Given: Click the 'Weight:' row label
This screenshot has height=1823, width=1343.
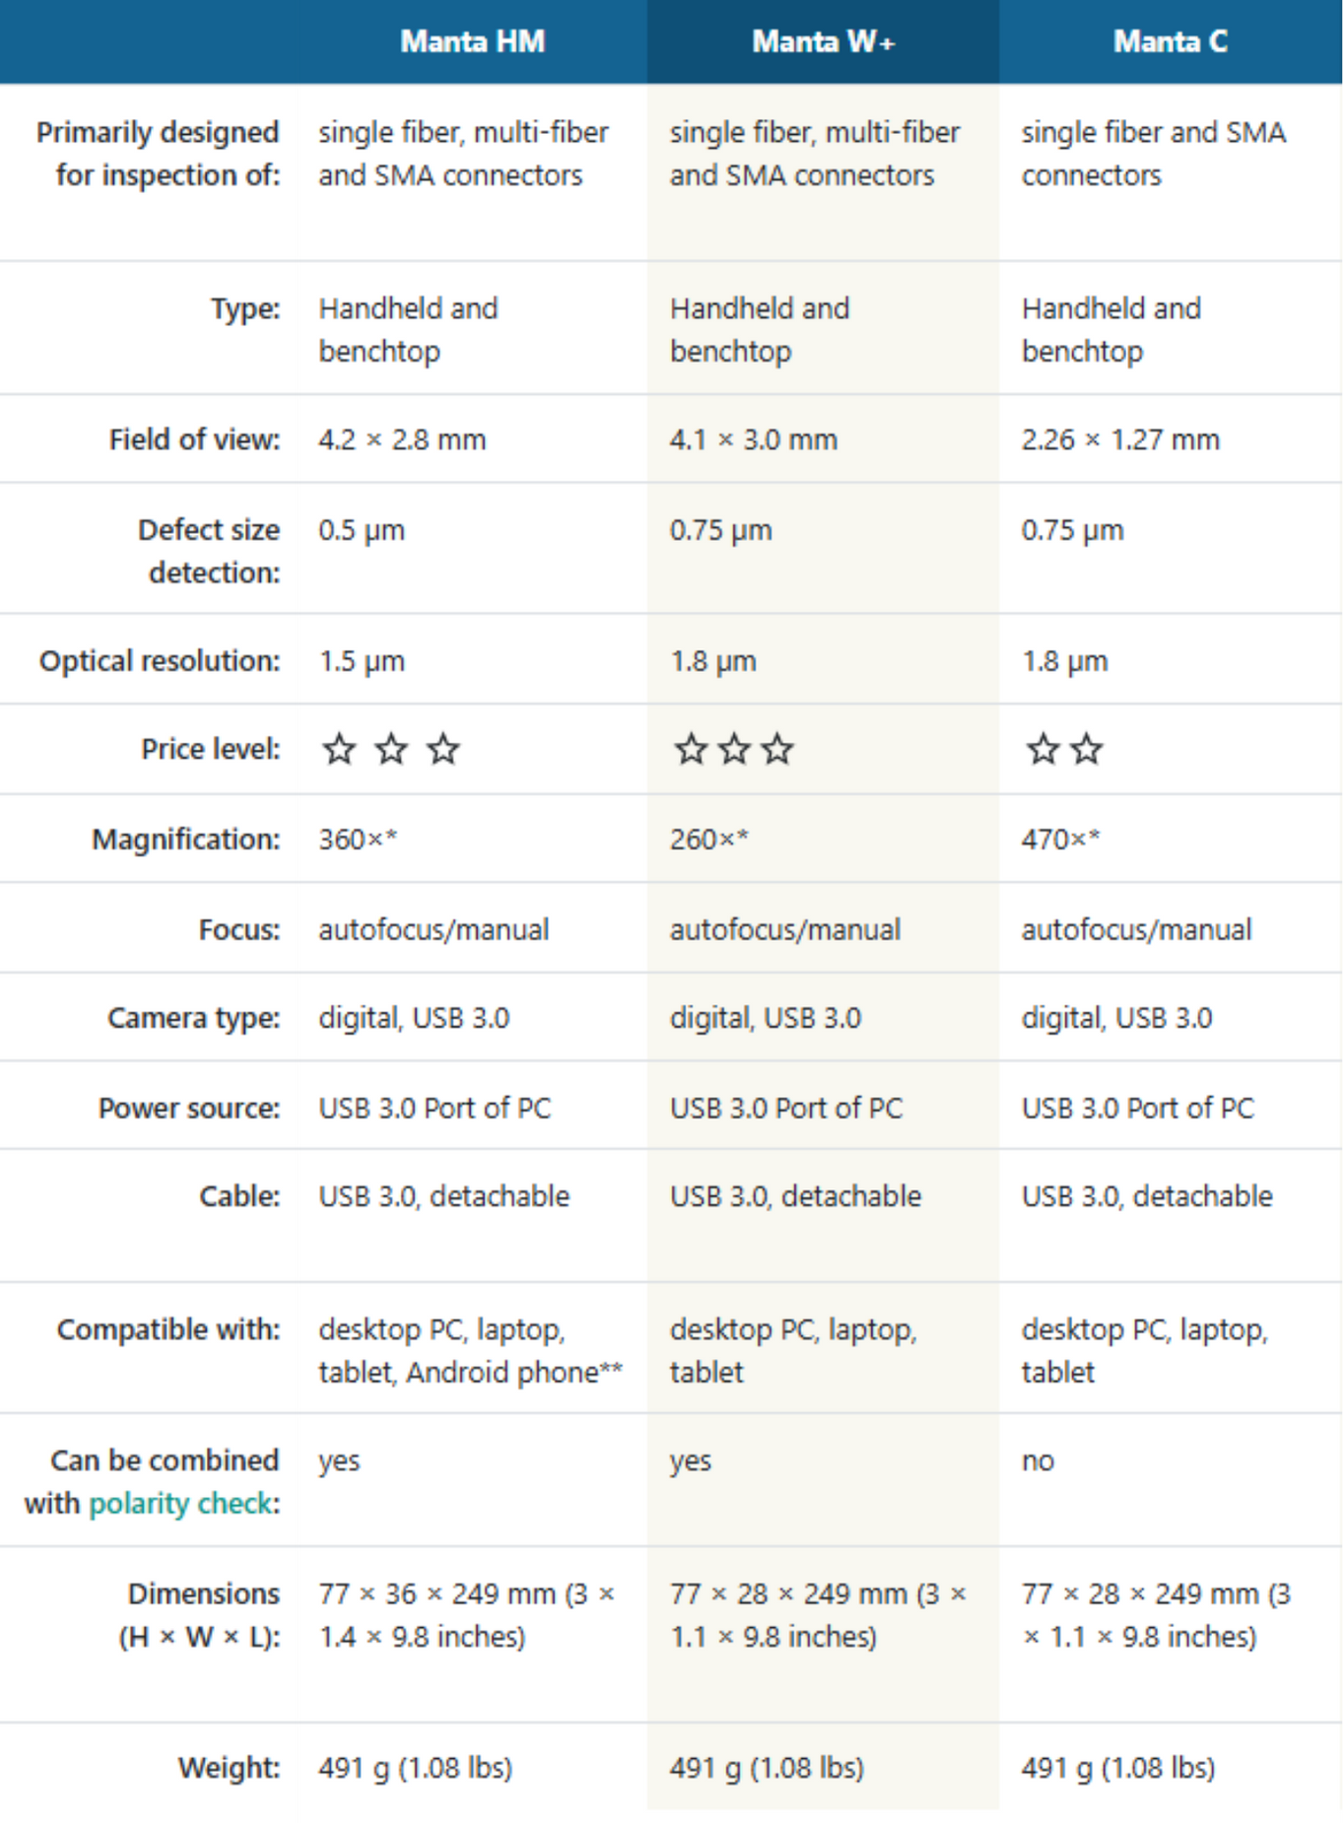Looking at the screenshot, I should (229, 1768).
